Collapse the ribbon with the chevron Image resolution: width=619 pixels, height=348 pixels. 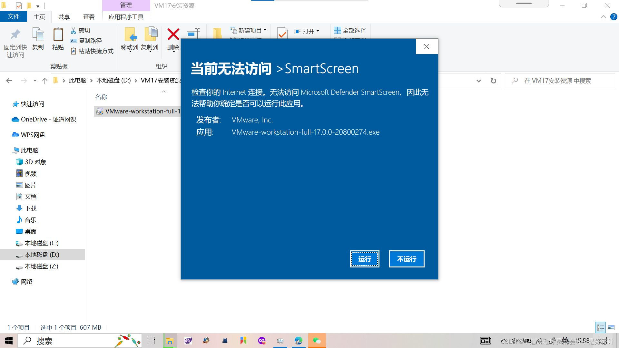tap(603, 17)
